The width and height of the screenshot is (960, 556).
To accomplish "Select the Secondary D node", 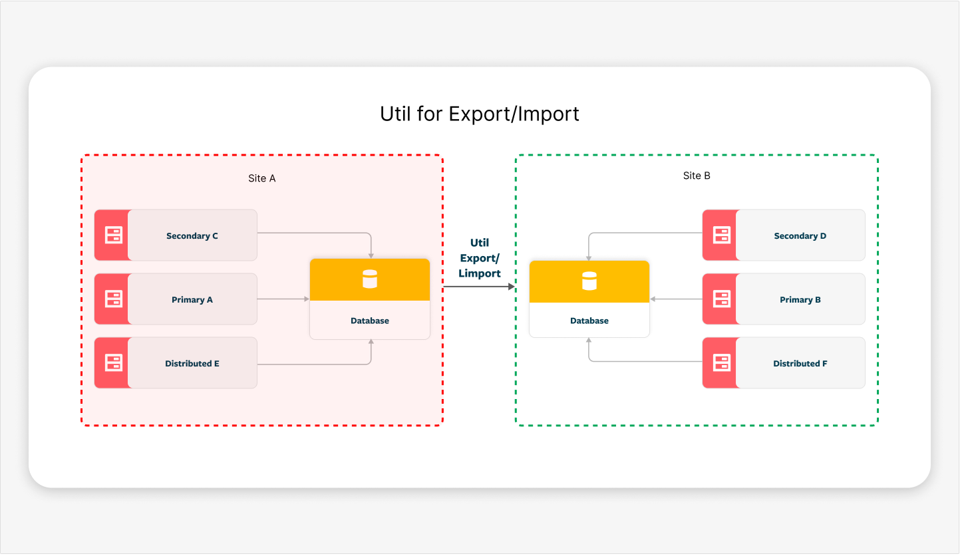I will tap(800, 235).
